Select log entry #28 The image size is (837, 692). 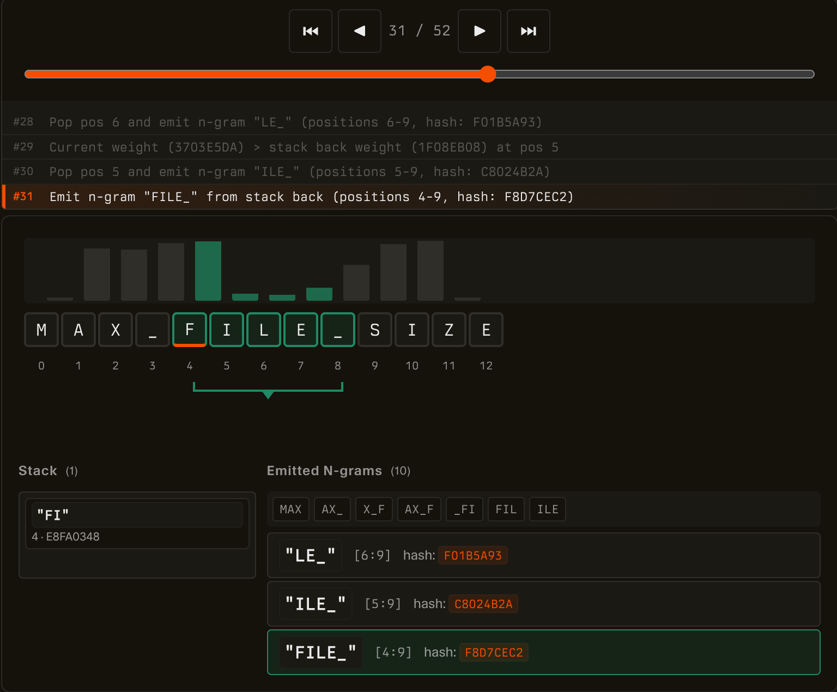click(418, 122)
